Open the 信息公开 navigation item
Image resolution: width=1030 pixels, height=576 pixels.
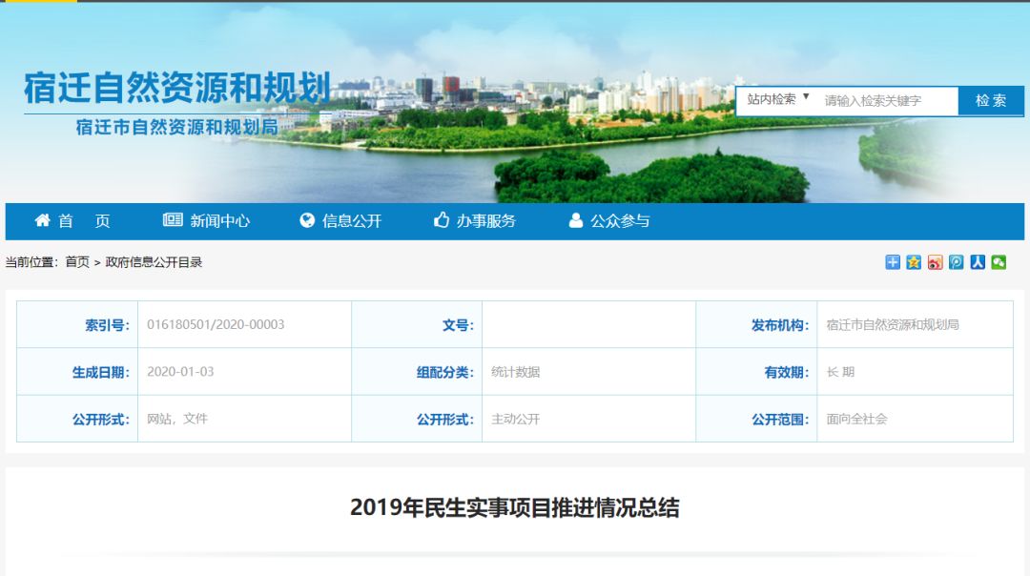pos(340,220)
